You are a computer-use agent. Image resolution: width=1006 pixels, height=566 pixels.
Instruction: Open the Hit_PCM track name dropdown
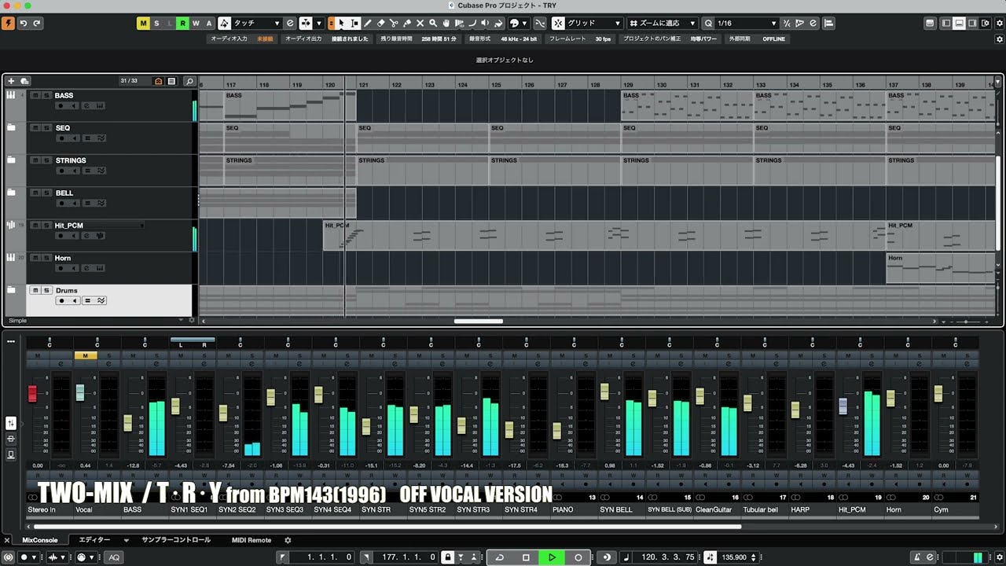click(x=141, y=226)
